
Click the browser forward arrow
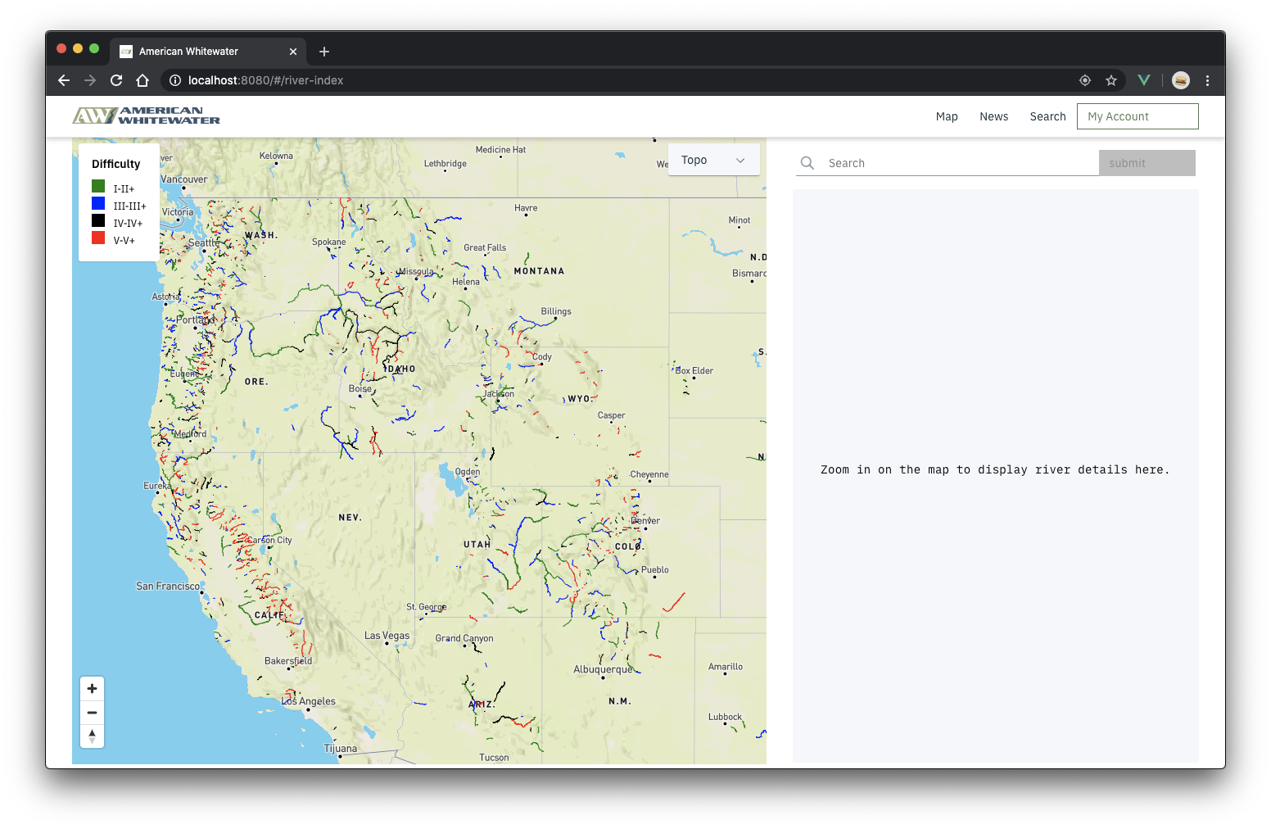click(x=90, y=80)
